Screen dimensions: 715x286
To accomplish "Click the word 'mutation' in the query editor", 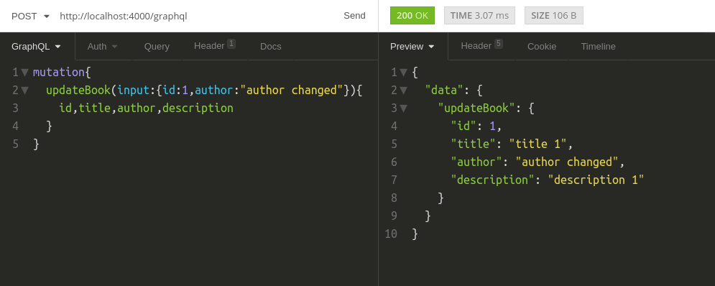I will (x=59, y=72).
